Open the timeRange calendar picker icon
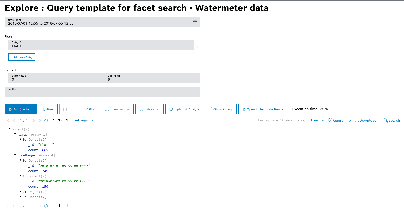The height and width of the screenshot is (210, 404). pos(195,22)
